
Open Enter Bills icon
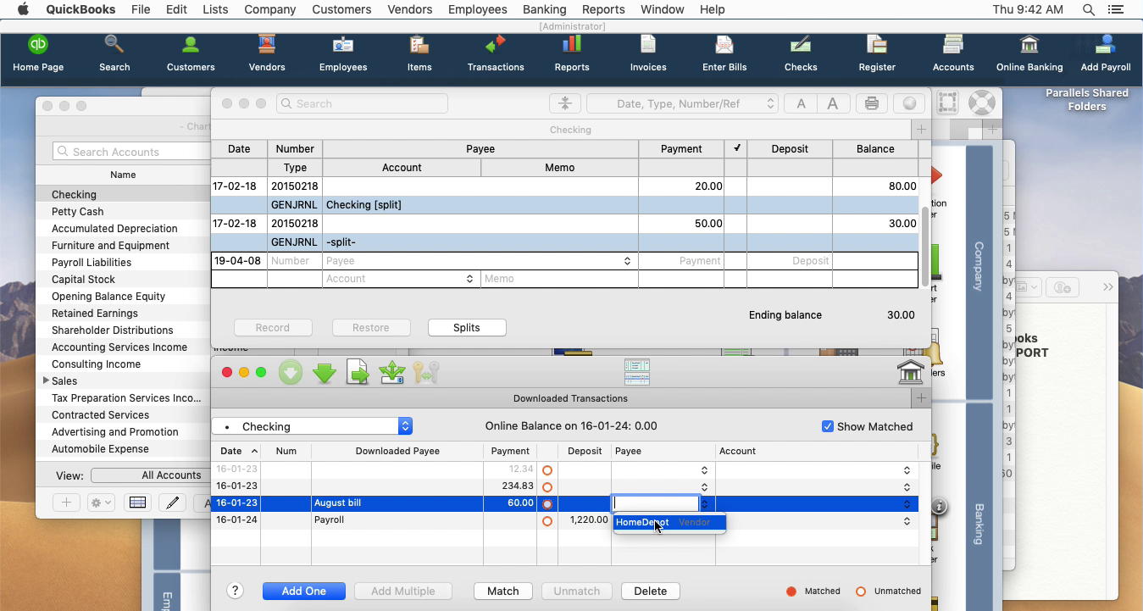724,53
